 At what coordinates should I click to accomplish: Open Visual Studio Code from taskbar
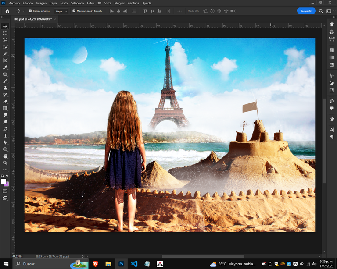(x=134, y=264)
